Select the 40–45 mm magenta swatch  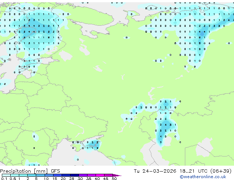click(x=100, y=175)
